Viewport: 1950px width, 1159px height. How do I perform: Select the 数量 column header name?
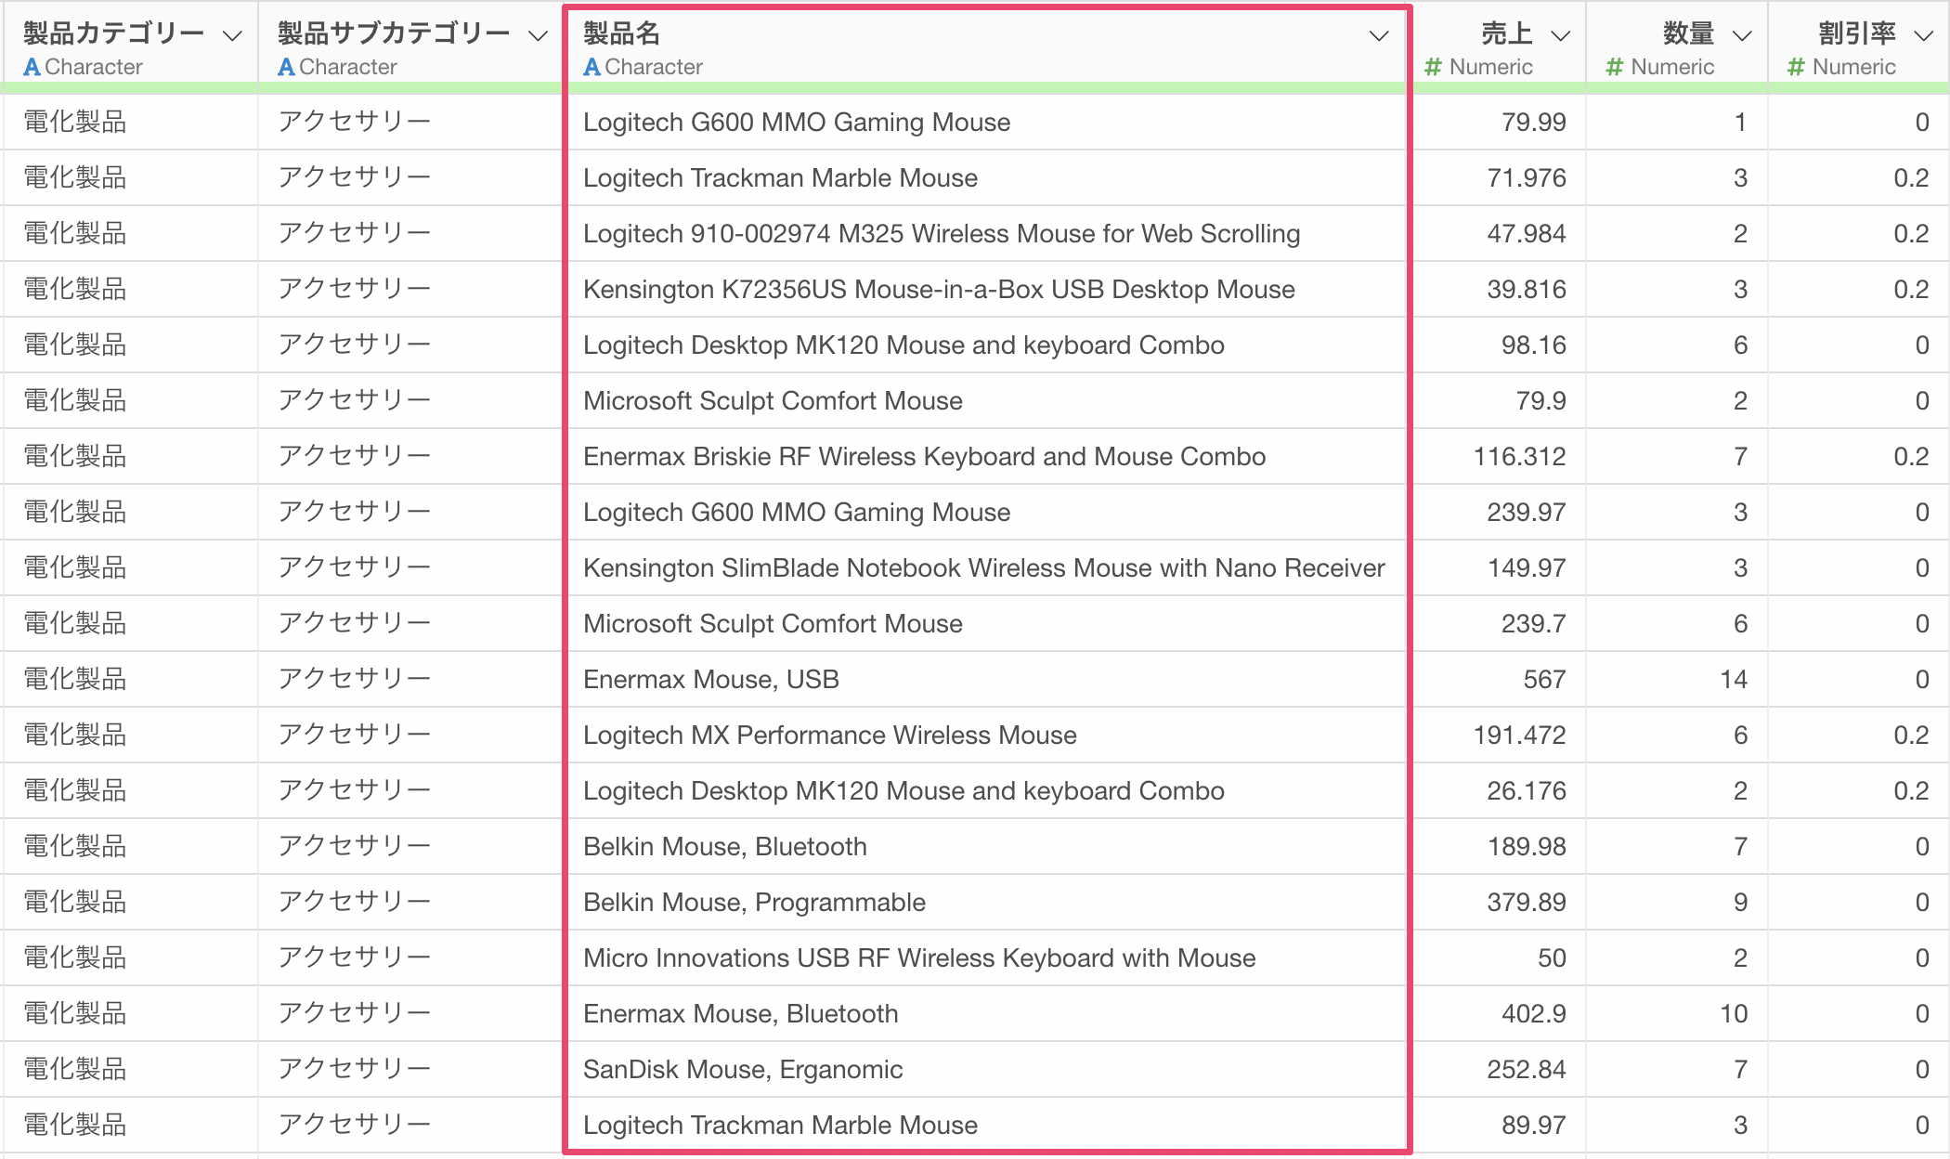click(x=1688, y=33)
